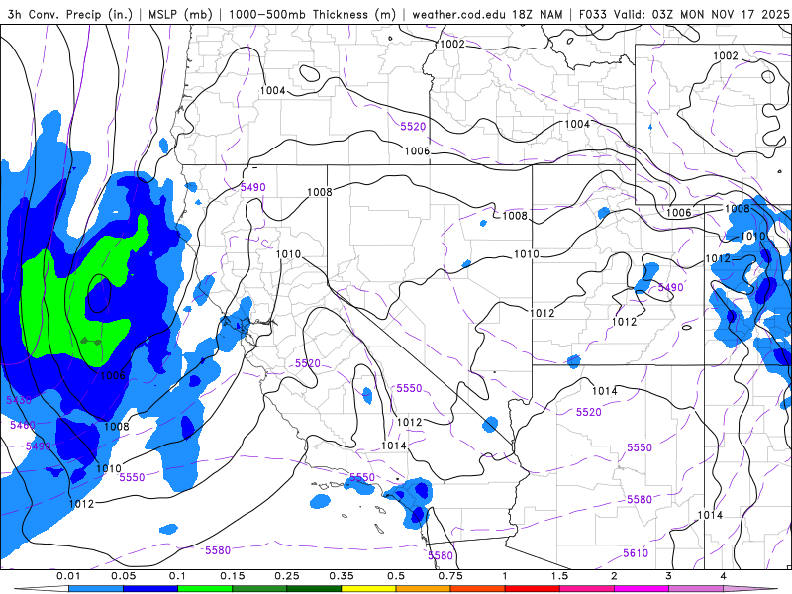The width and height of the screenshot is (792, 594).
Task: Click the hot pink 1.5–2 legend swatch
Action: pyautogui.click(x=586, y=589)
